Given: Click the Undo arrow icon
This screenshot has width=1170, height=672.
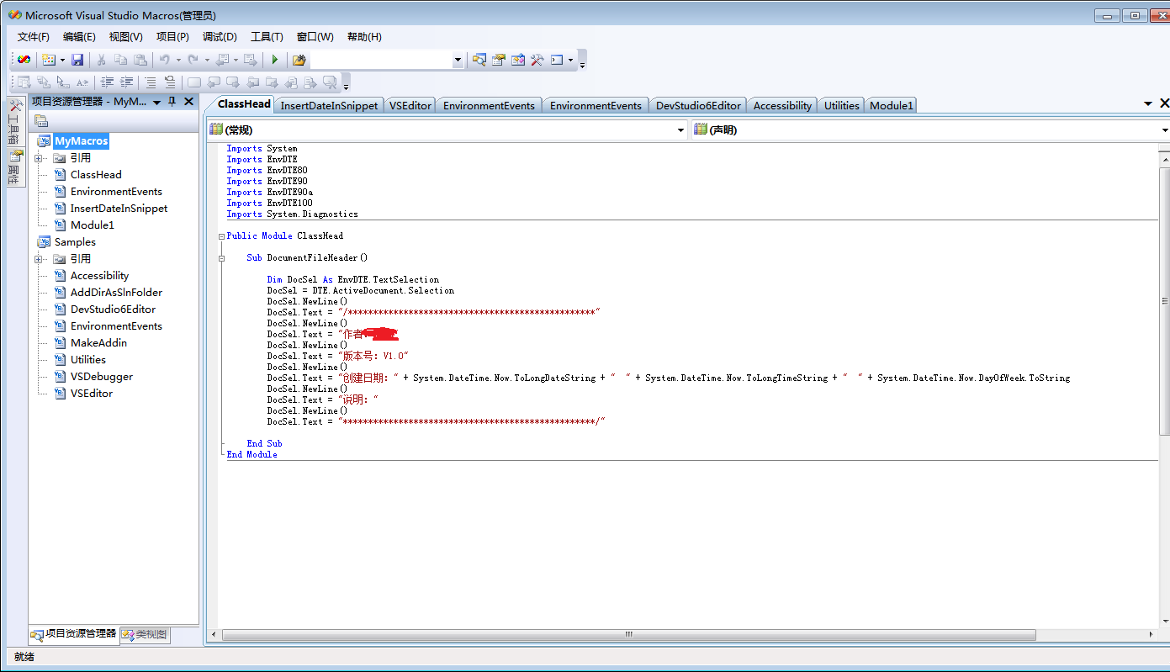Looking at the screenshot, I should coord(164,60).
